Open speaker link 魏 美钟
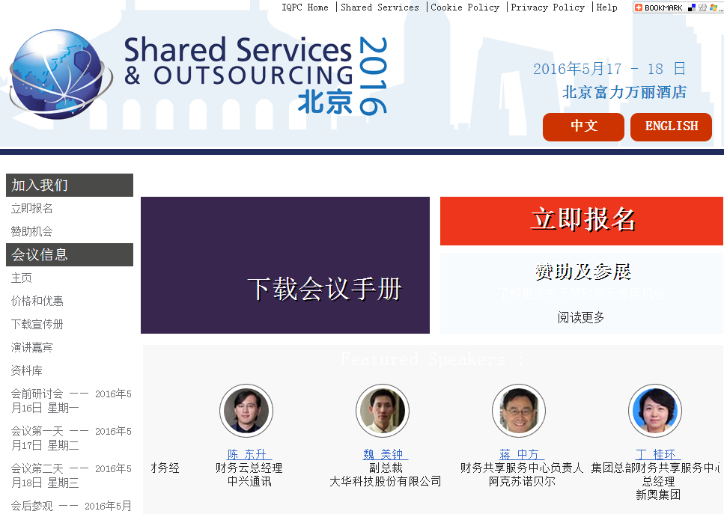724x514 pixels. (x=385, y=454)
